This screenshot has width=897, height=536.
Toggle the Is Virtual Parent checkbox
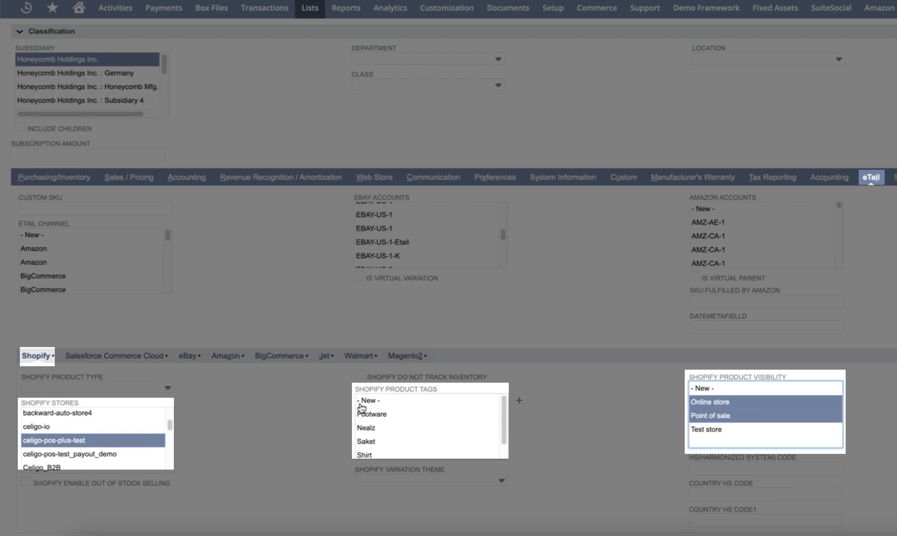click(x=694, y=277)
